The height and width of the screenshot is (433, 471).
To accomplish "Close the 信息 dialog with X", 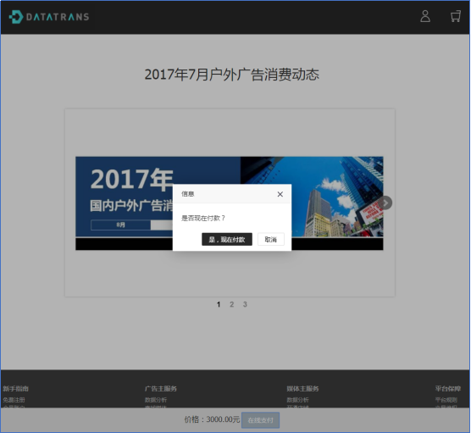I will pyautogui.click(x=280, y=194).
